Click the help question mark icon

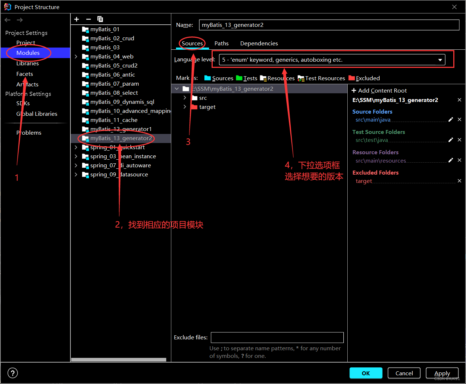point(12,373)
